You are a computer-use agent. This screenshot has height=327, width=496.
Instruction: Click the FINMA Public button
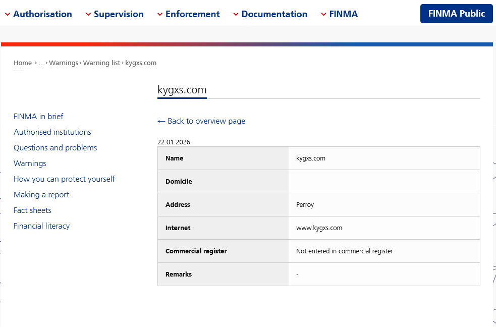pos(456,14)
